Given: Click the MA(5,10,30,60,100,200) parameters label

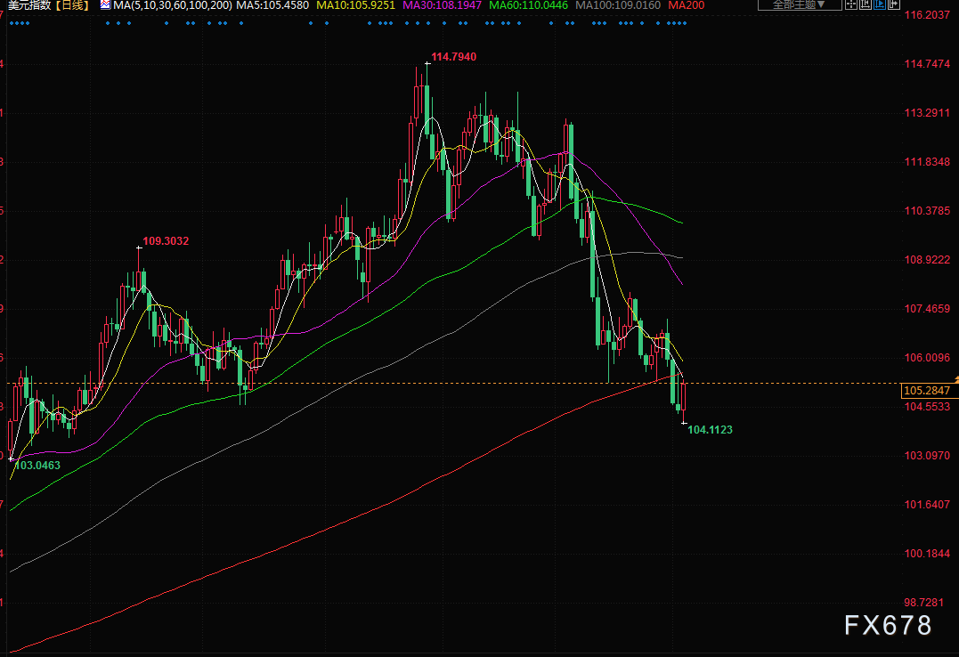Looking at the screenshot, I should pyautogui.click(x=173, y=4).
